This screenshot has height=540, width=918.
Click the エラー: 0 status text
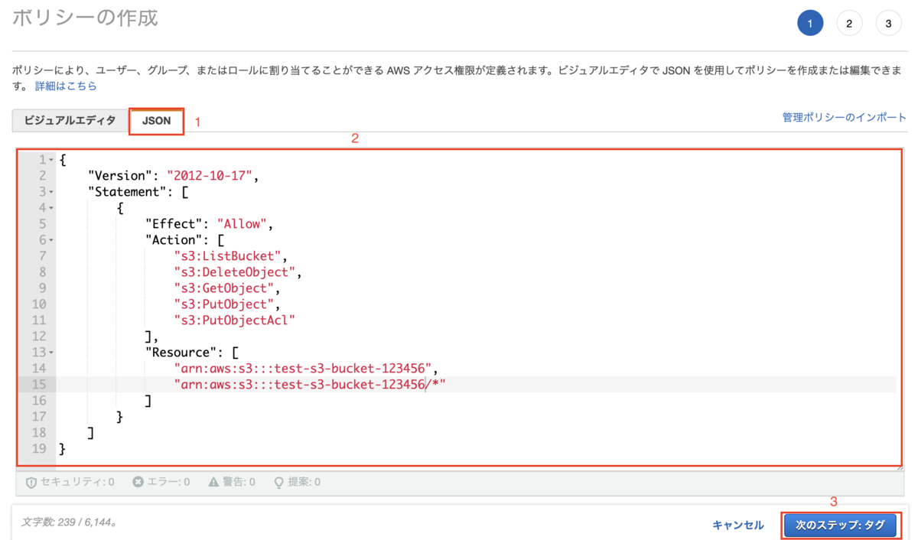click(x=168, y=483)
